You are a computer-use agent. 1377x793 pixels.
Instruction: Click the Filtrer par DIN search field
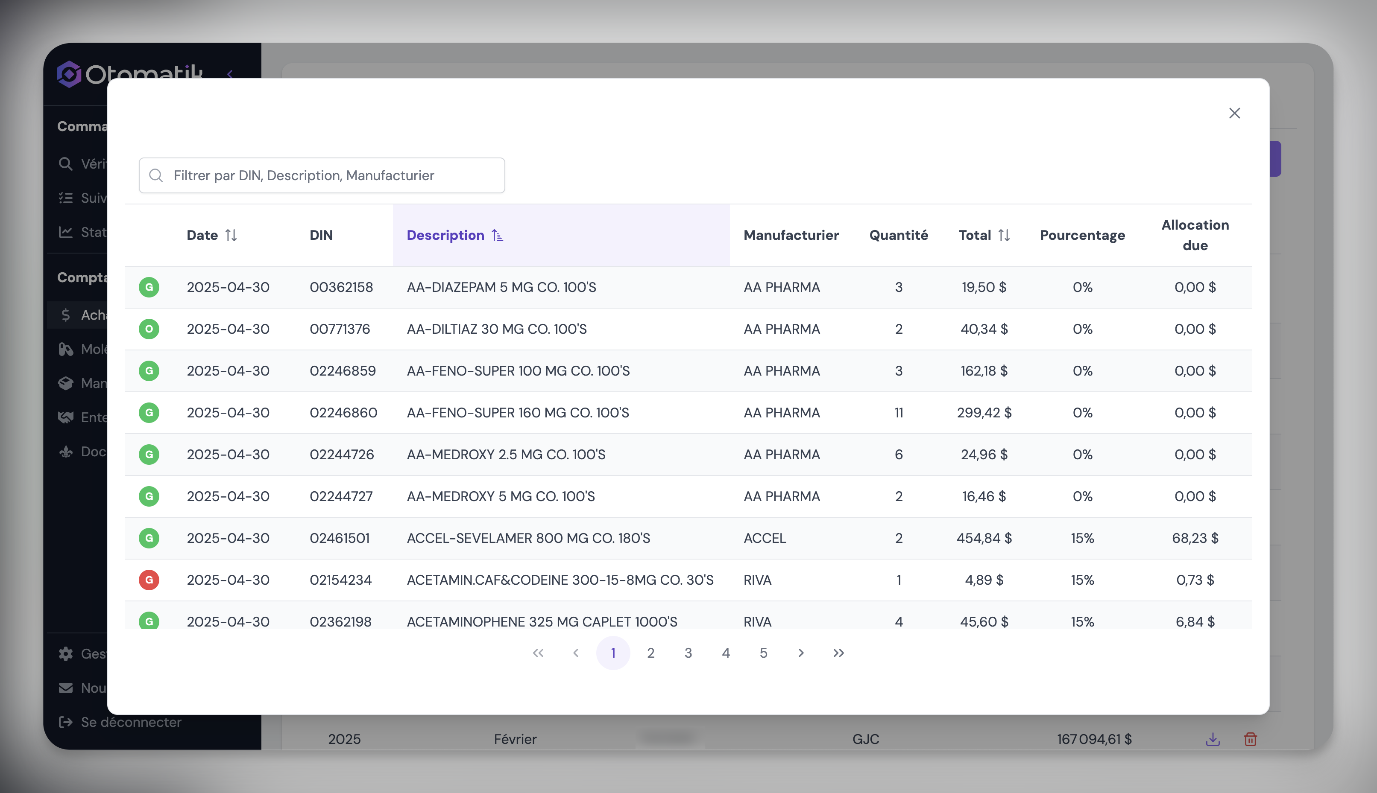322,175
